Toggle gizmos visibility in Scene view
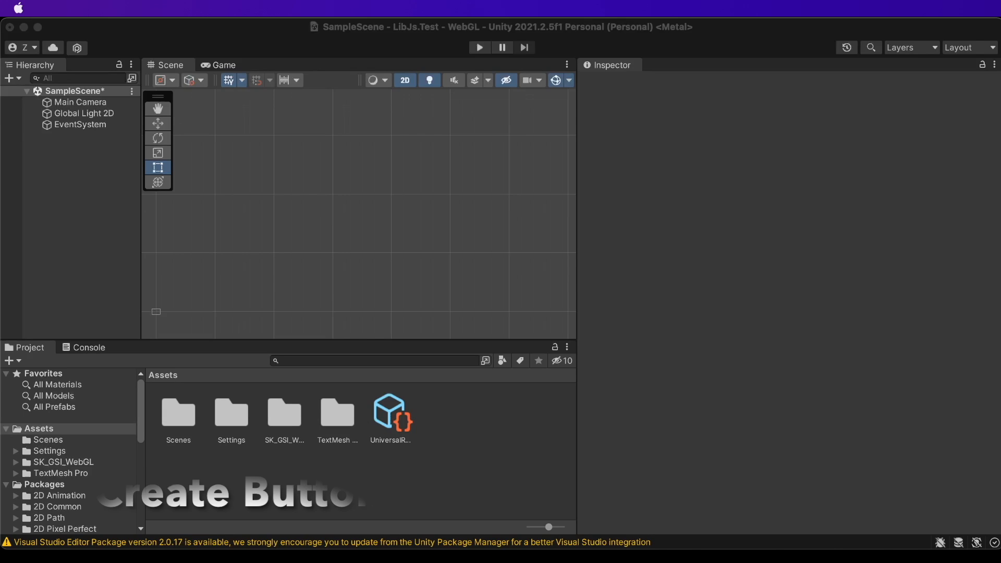 556,80
